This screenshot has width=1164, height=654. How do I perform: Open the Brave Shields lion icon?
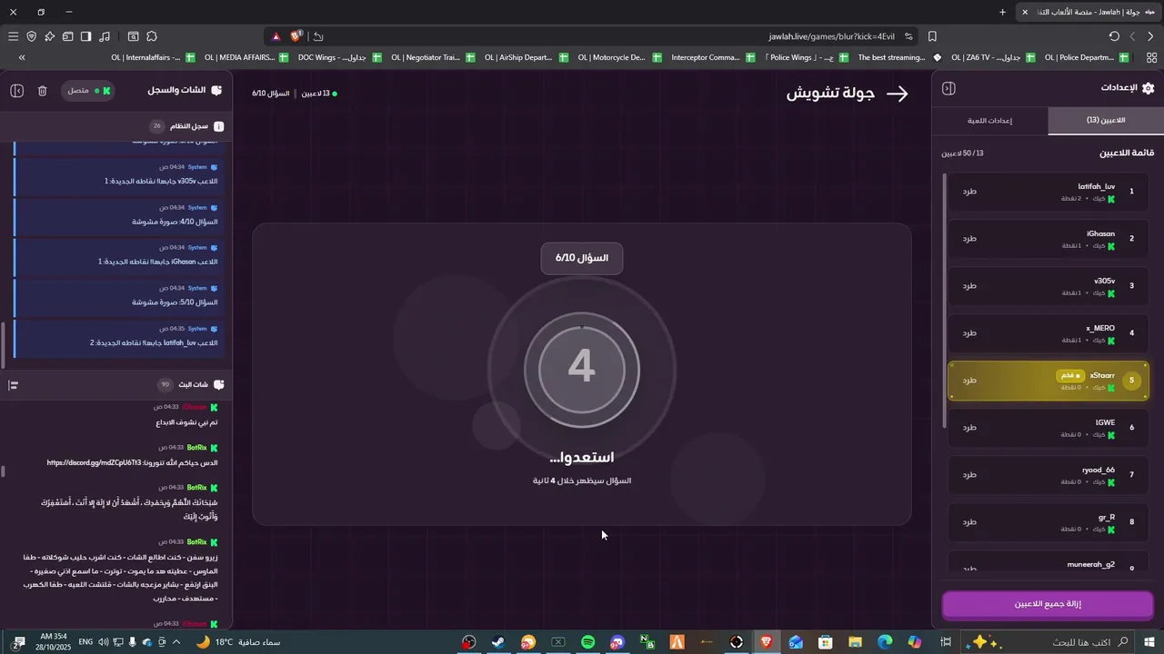point(296,36)
